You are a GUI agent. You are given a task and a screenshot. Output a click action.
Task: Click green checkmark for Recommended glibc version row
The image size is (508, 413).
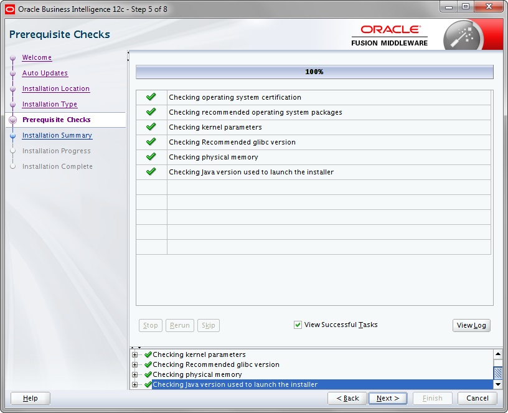(151, 141)
